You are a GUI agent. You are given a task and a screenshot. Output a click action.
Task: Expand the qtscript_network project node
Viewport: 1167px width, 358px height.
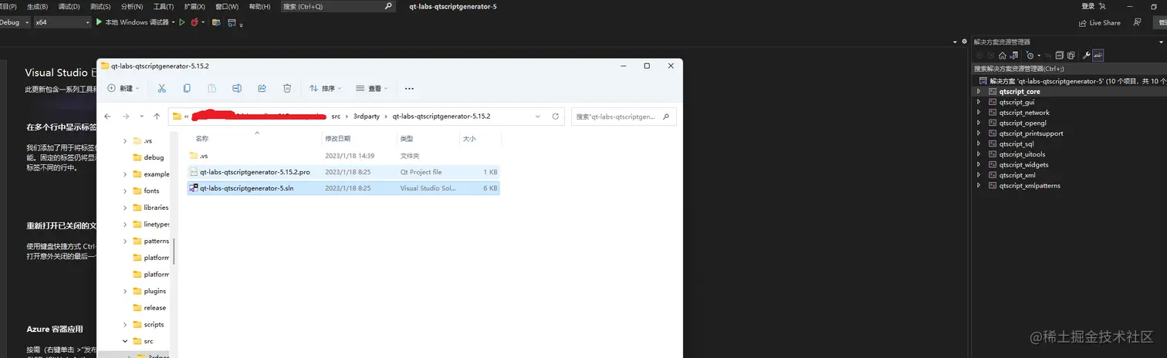point(979,112)
